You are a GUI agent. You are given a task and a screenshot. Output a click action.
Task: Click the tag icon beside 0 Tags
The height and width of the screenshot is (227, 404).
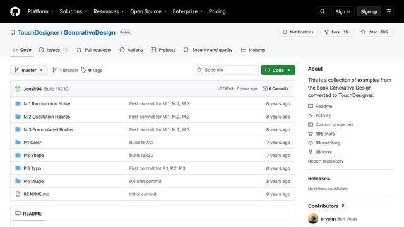(83, 70)
